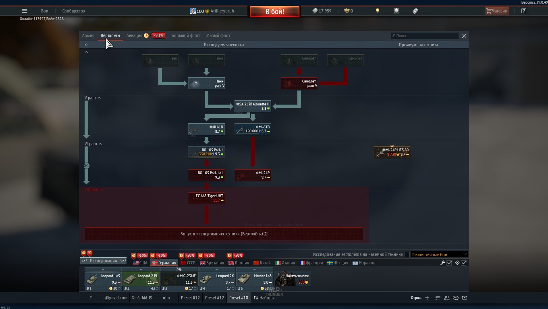
Task: Click the silver lions balance 17 959
Action: click(322, 11)
